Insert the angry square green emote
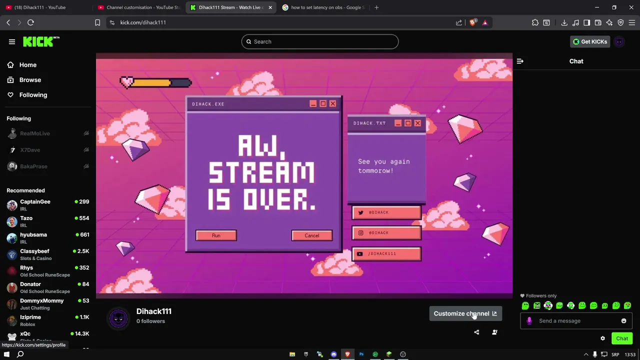This screenshot has width=640, height=360. 537,305
